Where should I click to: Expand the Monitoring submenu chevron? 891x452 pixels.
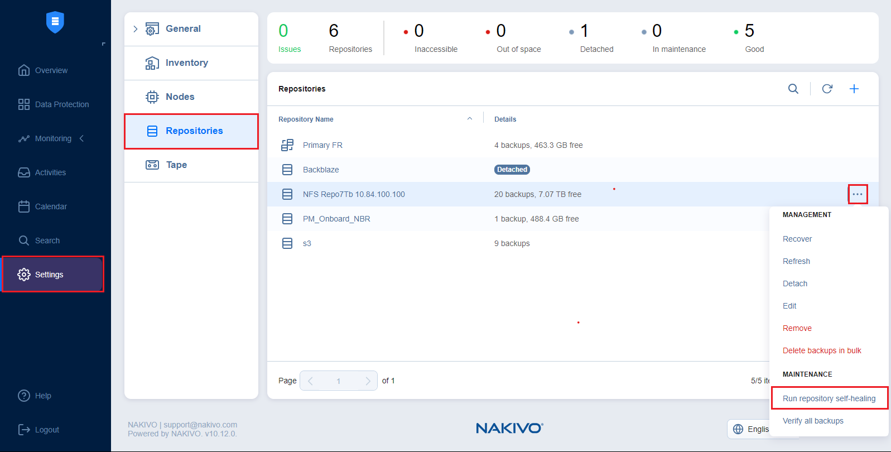[x=82, y=138]
